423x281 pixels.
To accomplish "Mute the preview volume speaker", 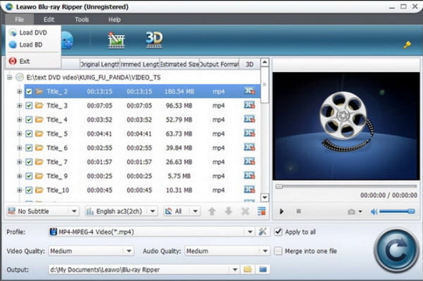I will click(x=374, y=212).
